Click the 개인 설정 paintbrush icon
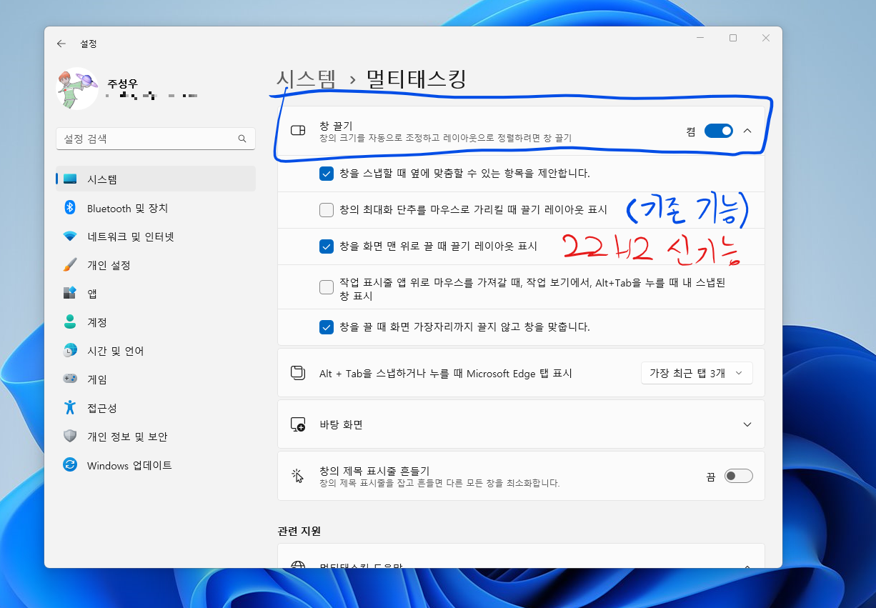The width and height of the screenshot is (876, 608). [x=69, y=265]
